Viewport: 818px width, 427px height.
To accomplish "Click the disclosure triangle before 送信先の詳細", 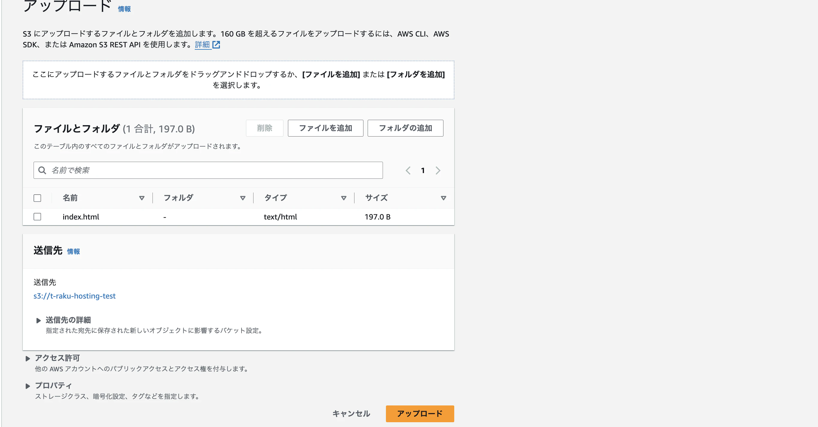I will [x=38, y=320].
